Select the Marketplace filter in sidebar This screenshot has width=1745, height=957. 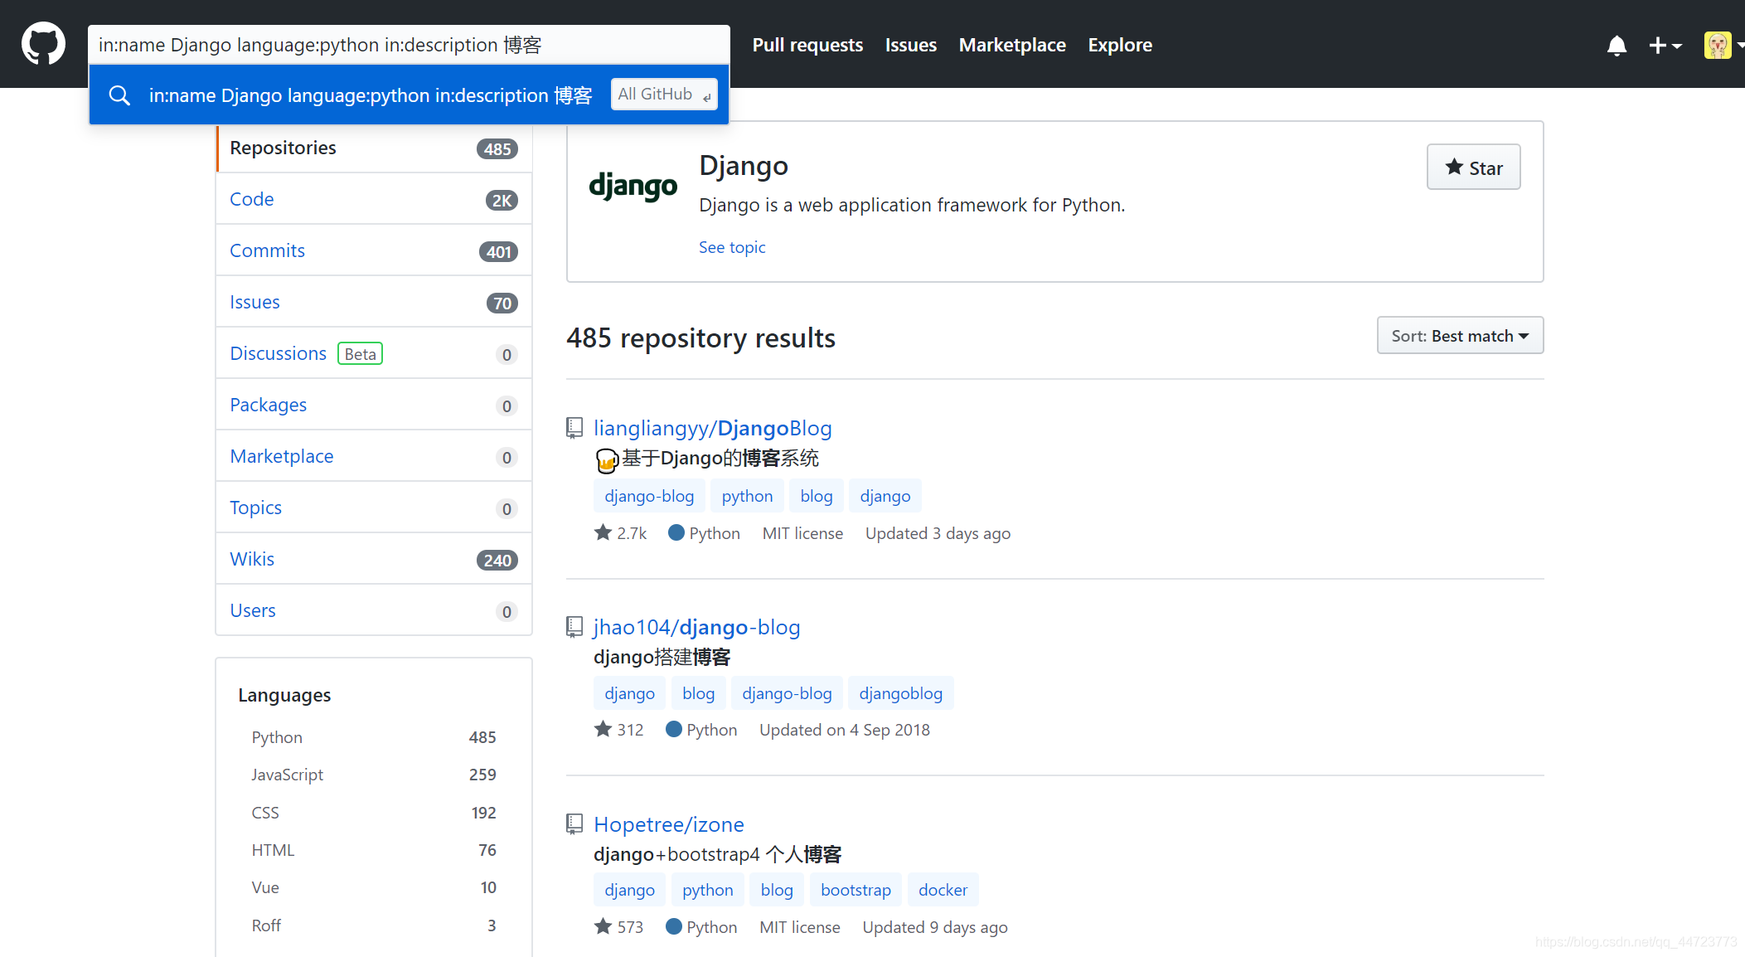click(x=374, y=456)
